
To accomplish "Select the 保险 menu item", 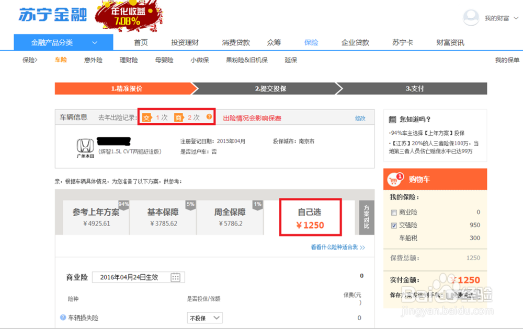I will [311, 43].
